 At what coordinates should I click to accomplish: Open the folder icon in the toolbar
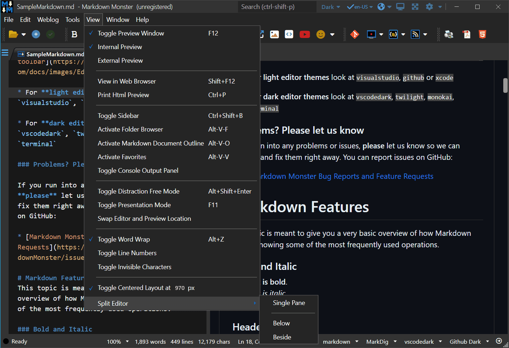click(13, 34)
